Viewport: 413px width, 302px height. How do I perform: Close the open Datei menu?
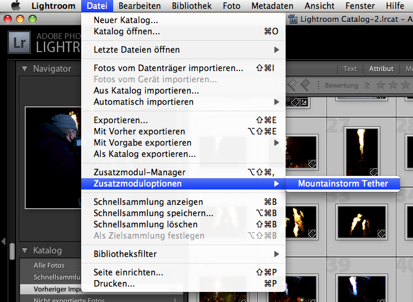click(x=97, y=6)
